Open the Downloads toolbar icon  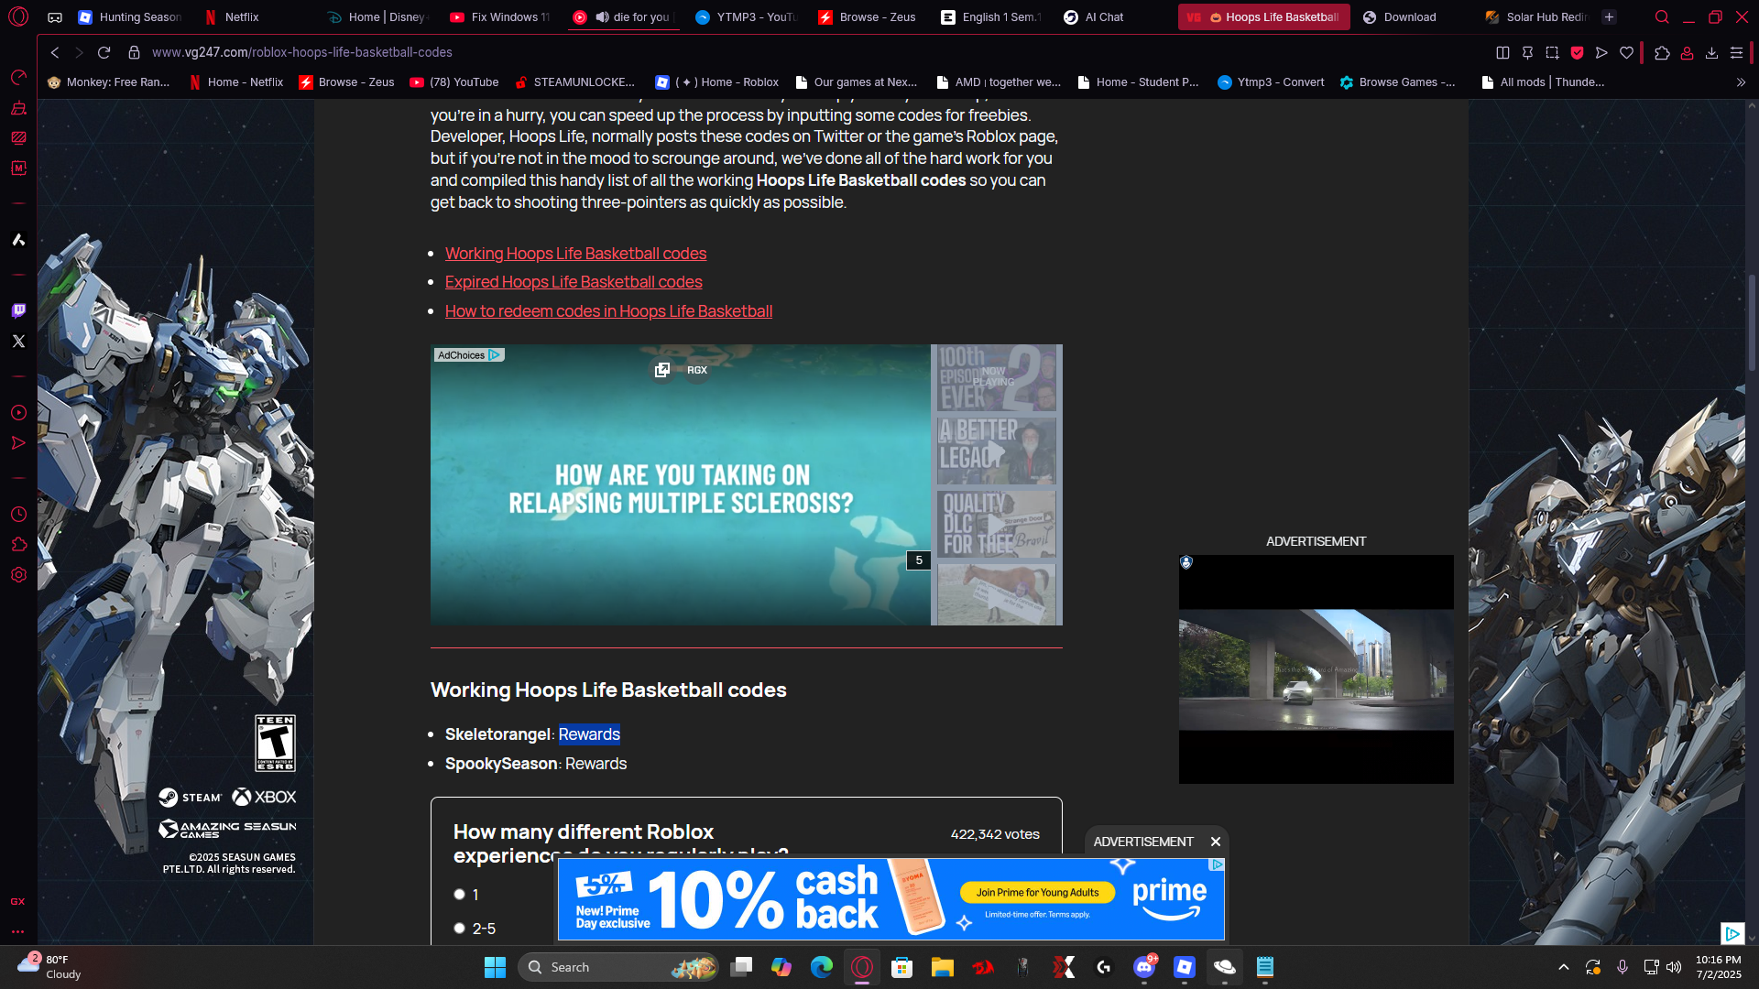point(1711,53)
